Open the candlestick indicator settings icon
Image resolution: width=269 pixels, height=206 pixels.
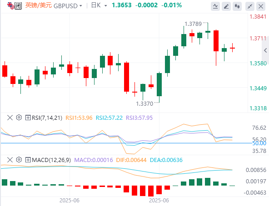pyautogui.click(x=237, y=6)
